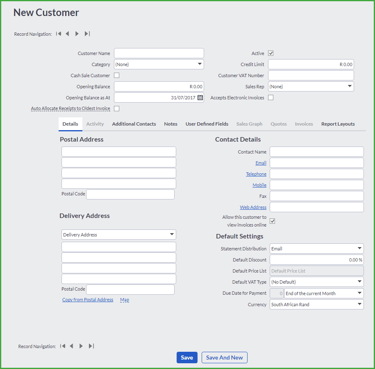Go to previous record in top navigation
The width and height of the screenshot is (375, 369).
(68, 34)
